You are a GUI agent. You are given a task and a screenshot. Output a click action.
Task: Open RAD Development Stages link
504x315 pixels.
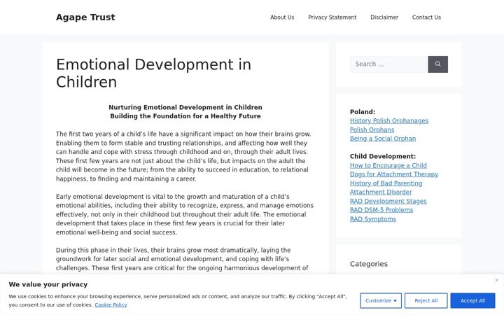[388, 201]
